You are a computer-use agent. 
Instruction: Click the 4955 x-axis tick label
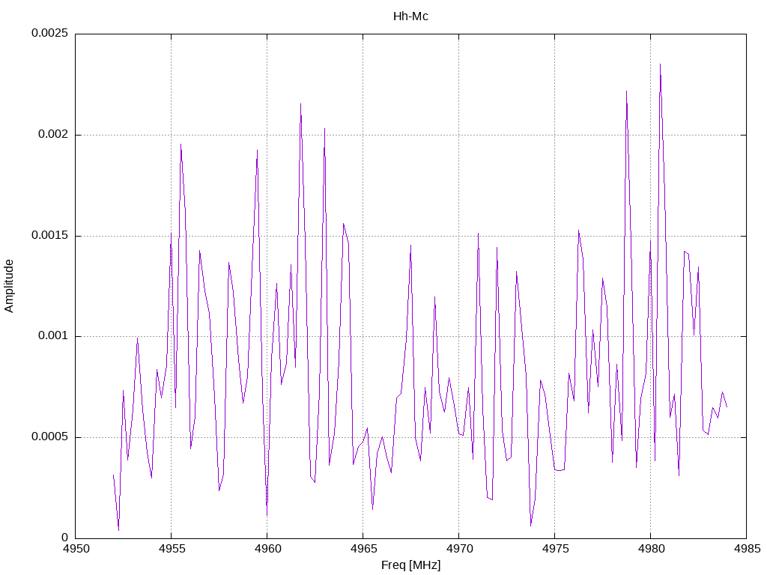click(x=172, y=549)
